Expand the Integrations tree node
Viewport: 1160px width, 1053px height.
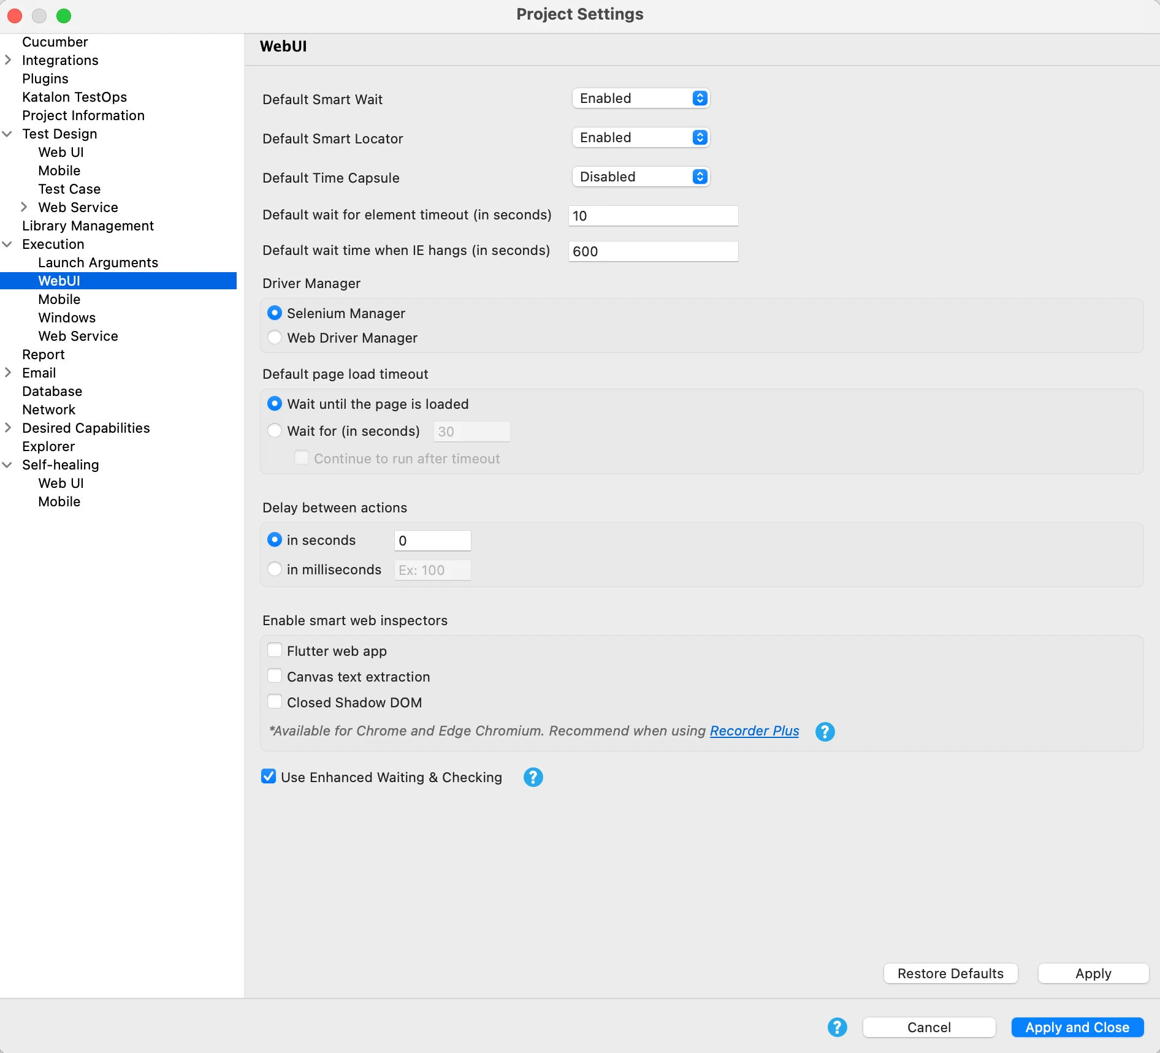pyautogui.click(x=8, y=60)
